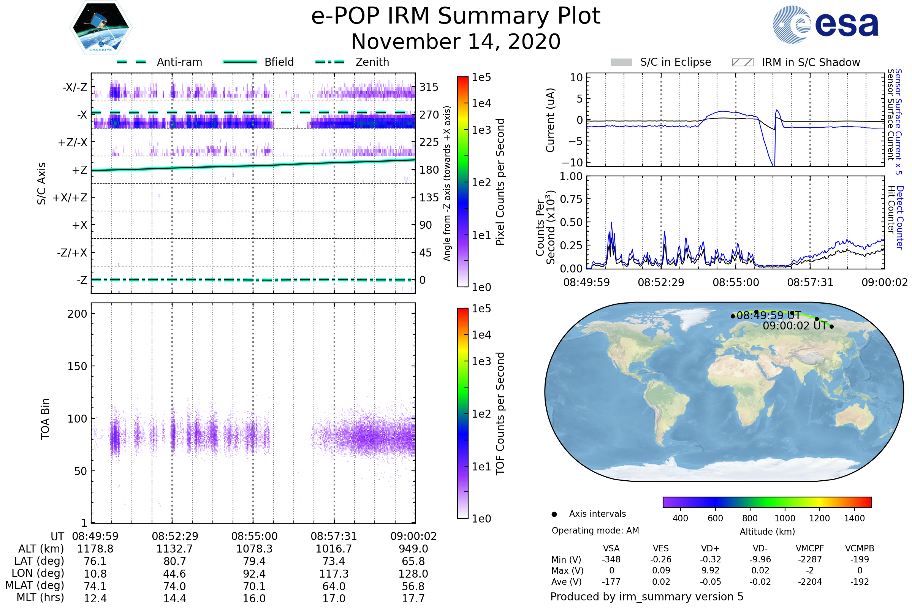
Task: Click the IRM in S/C Shadow hatched swatch
Action: 743,62
